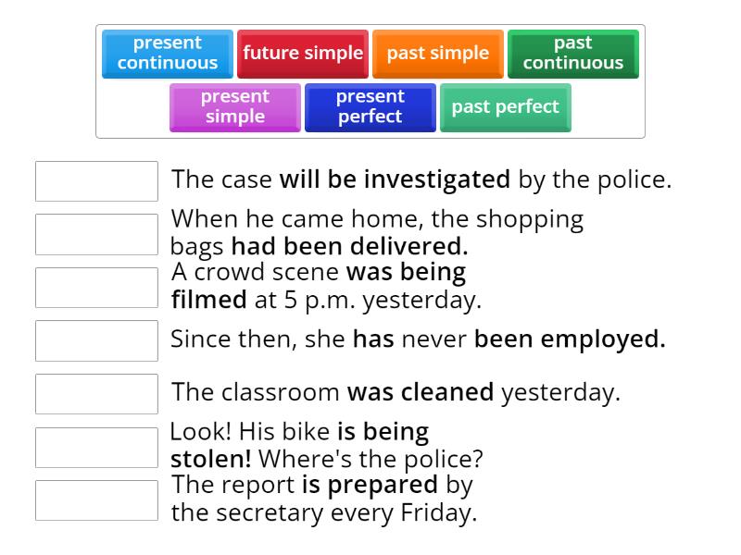Click the empty box for 'was being filmed'
The image size is (741, 555).
tap(97, 287)
